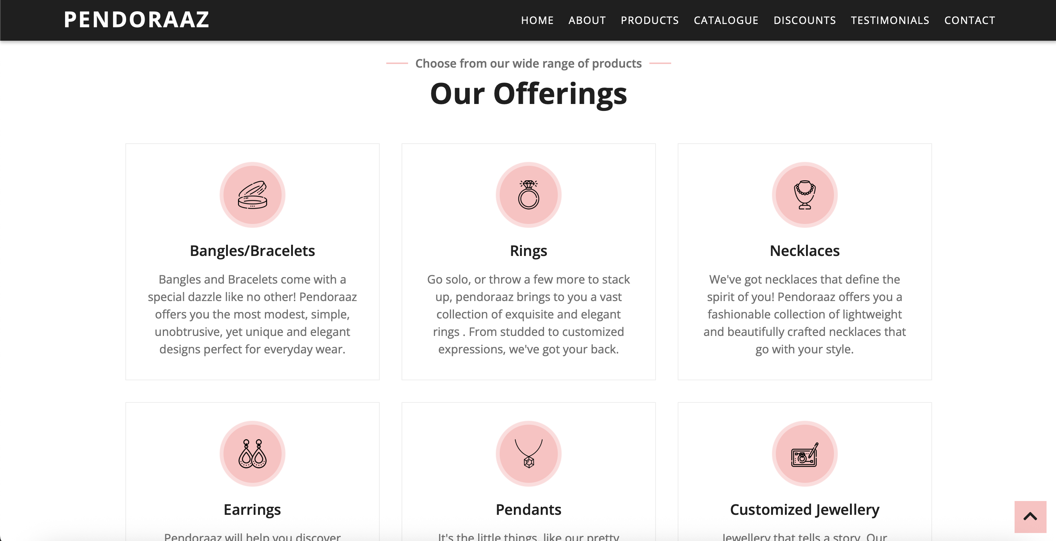
Task: Click the pendant chain icon
Action: [x=528, y=454]
